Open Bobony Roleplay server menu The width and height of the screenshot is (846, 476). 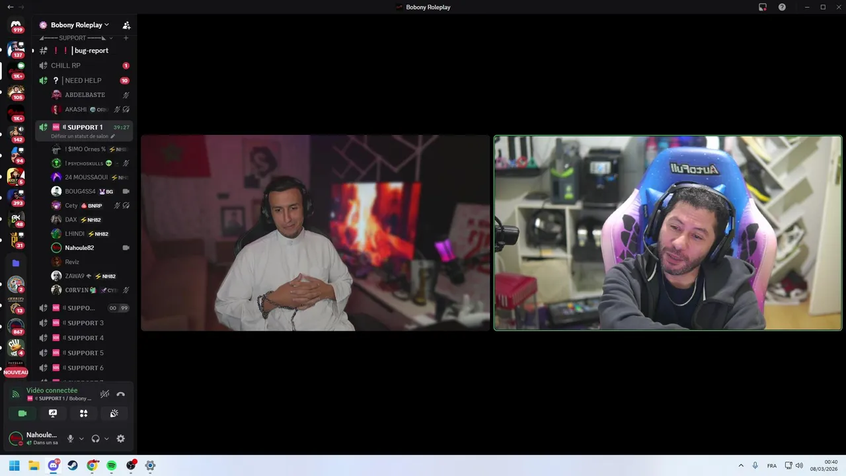[x=79, y=25]
